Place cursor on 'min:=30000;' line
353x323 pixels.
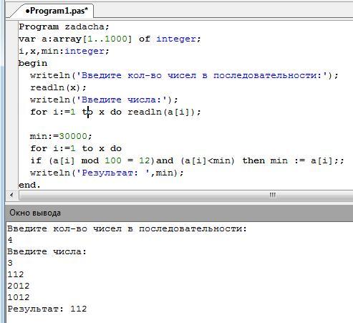pyautogui.click(x=61, y=136)
